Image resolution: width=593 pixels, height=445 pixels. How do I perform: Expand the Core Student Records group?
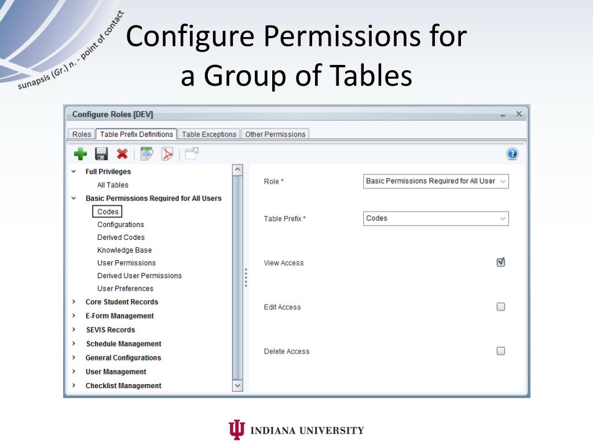pyautogui.click(x=74, y=301)
